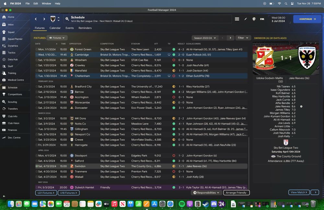Click the Swindon match preview image
The height and width of the screenshot is (210, 324).
[x=286, y=58]
